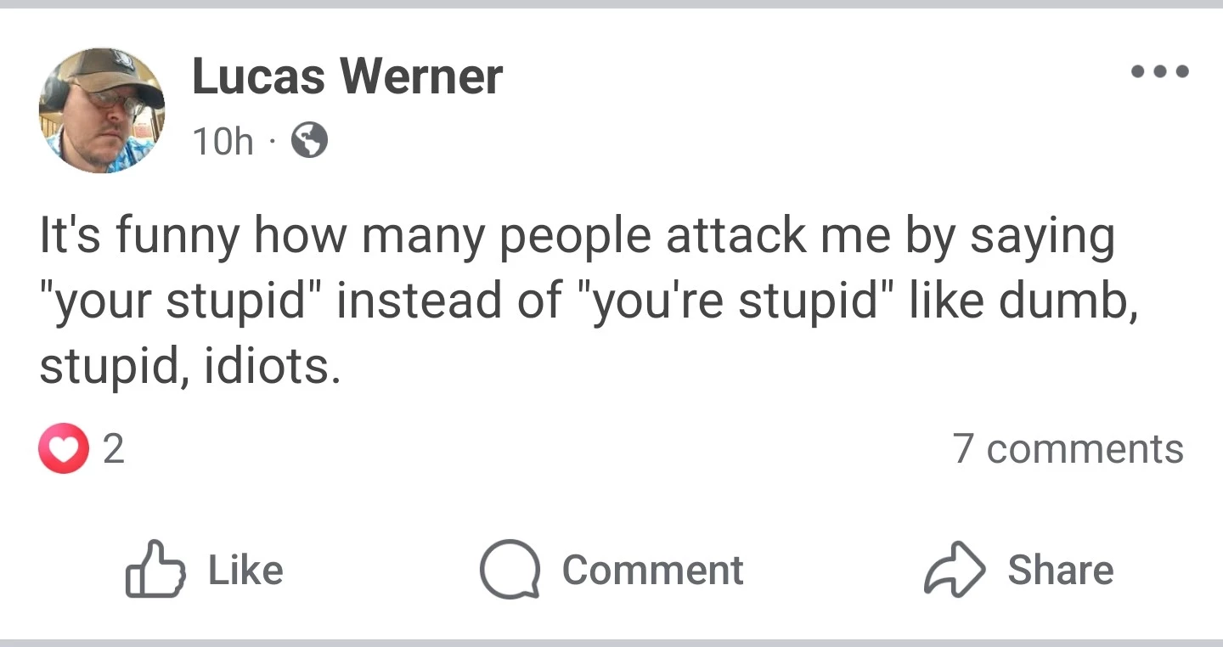
Task: Click the speech bubble Comment icon
Action: pyautogui.click(x=509, y=569)
